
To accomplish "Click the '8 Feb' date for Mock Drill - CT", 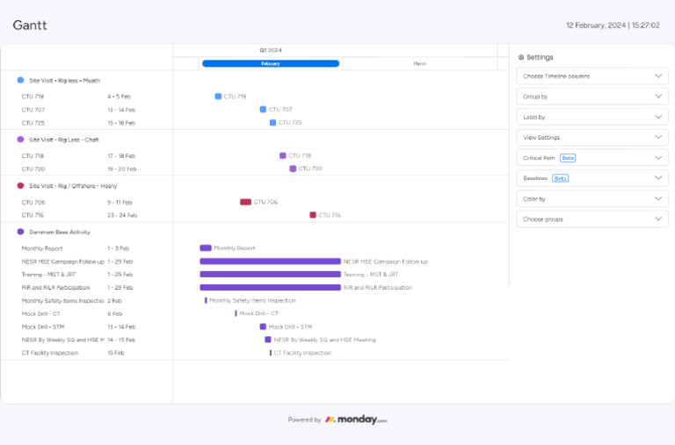I will tap(115, 314).
